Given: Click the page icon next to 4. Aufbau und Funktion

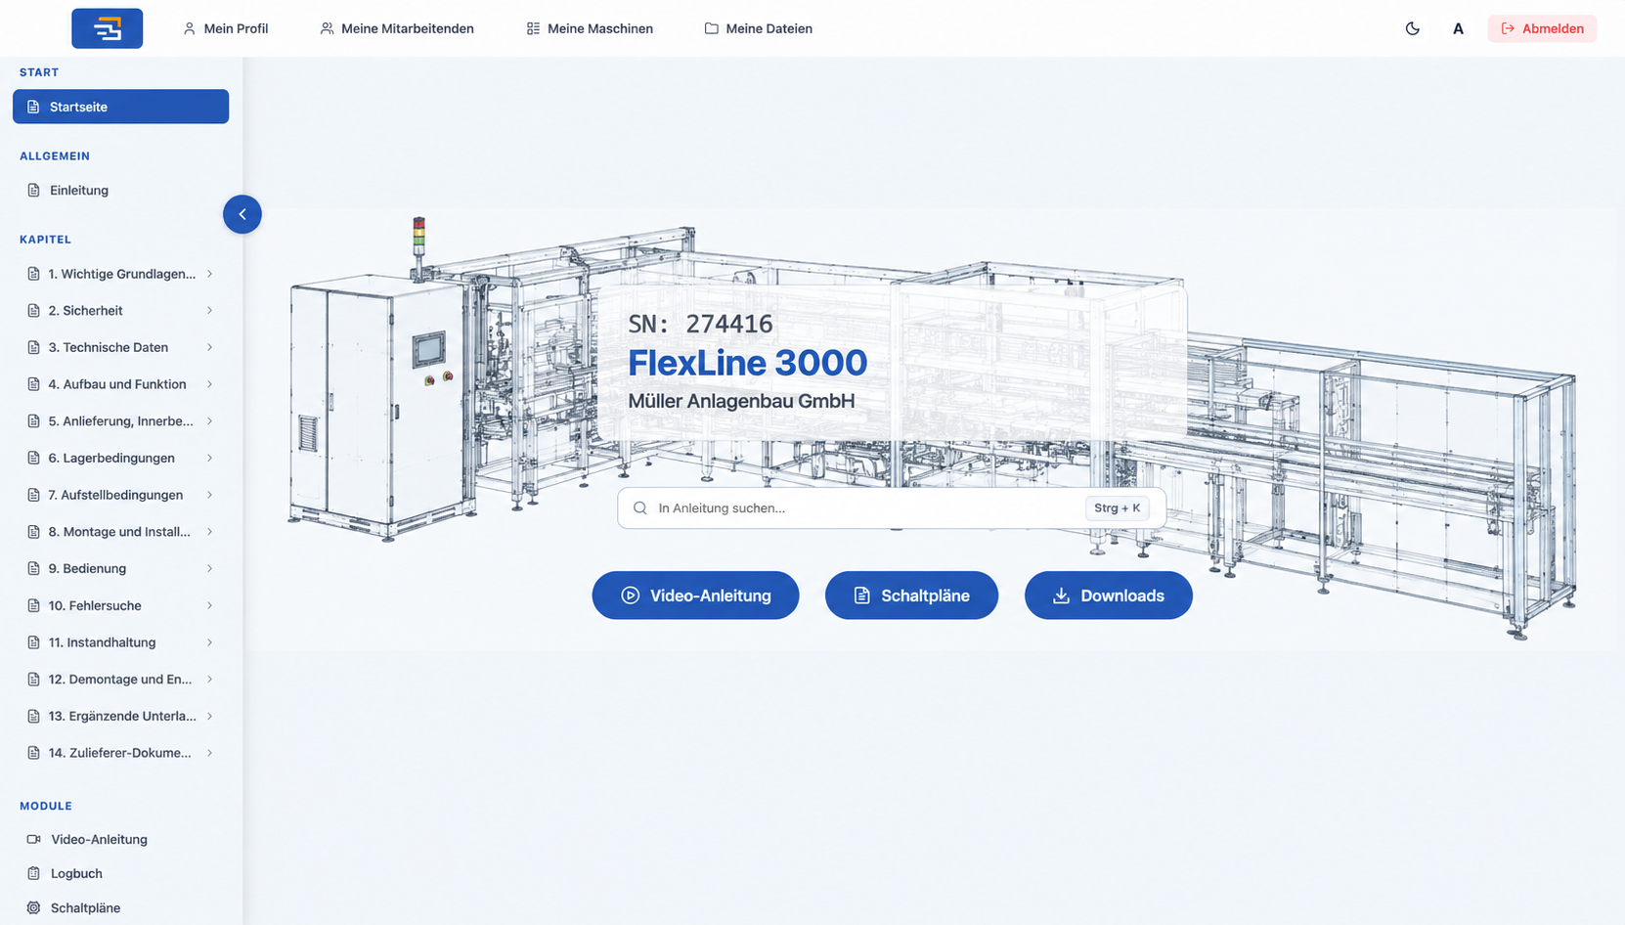Looking at the screenshot, I should [33, 384].
